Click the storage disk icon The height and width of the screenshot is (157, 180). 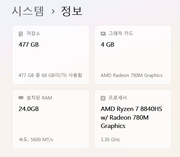(21, 34)
